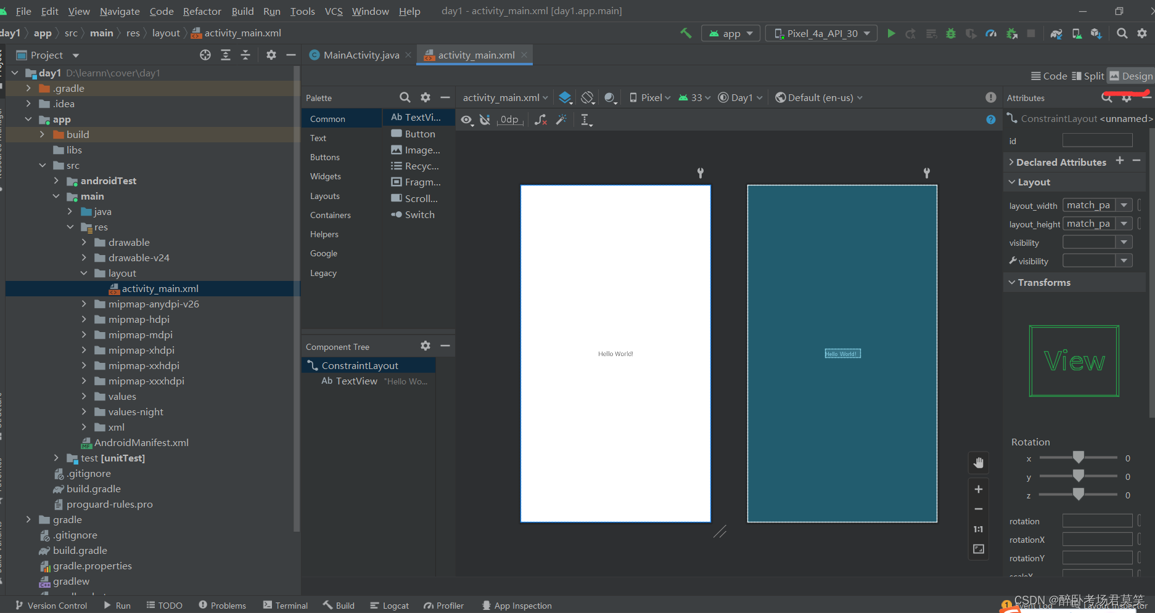This screenshot has height=613, width=1155.
Task: Sync project with Gradle files icon
Action: (1056, 33)
